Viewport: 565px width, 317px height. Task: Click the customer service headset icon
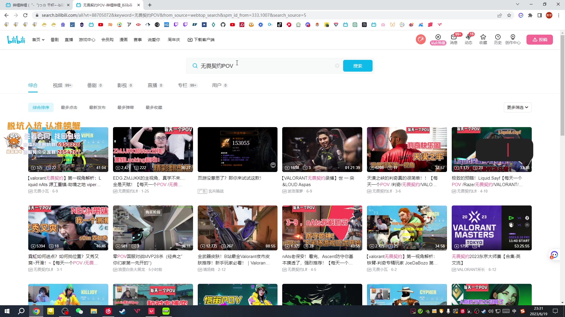[554, 255]
